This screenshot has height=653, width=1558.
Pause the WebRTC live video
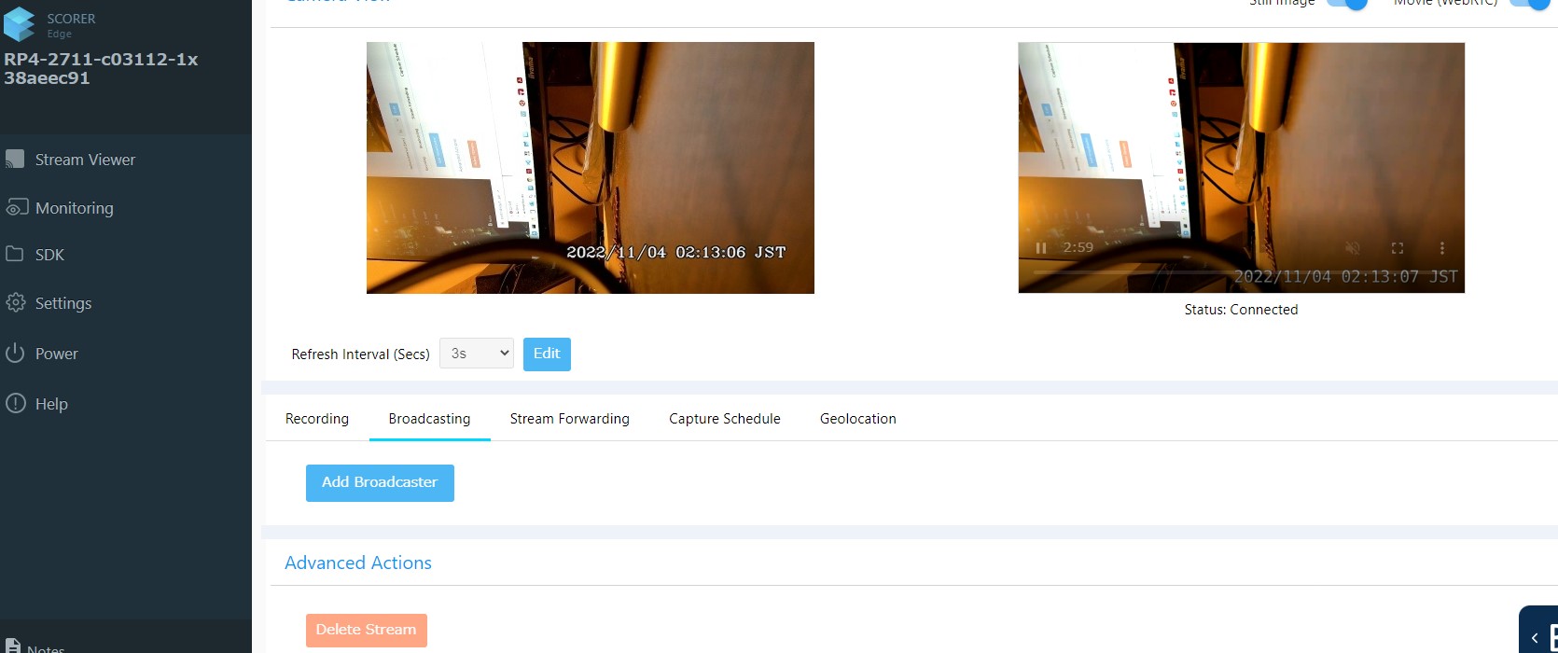(1041, 248)
